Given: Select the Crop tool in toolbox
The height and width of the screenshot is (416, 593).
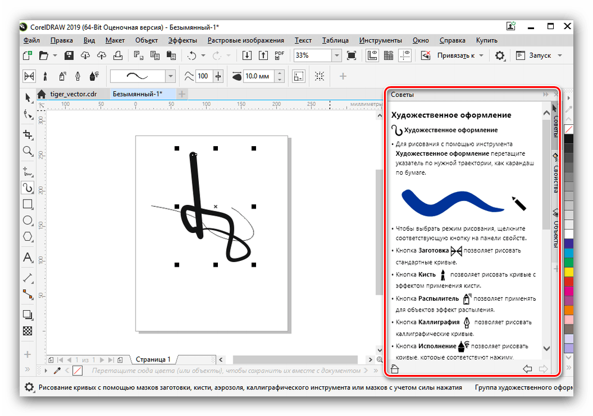Looking at the screenshot, I should coord(27,134).
